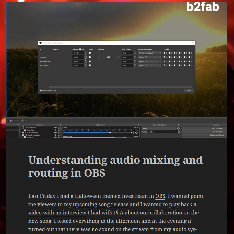Lock the Small Clips group

(x=59, y=130)
